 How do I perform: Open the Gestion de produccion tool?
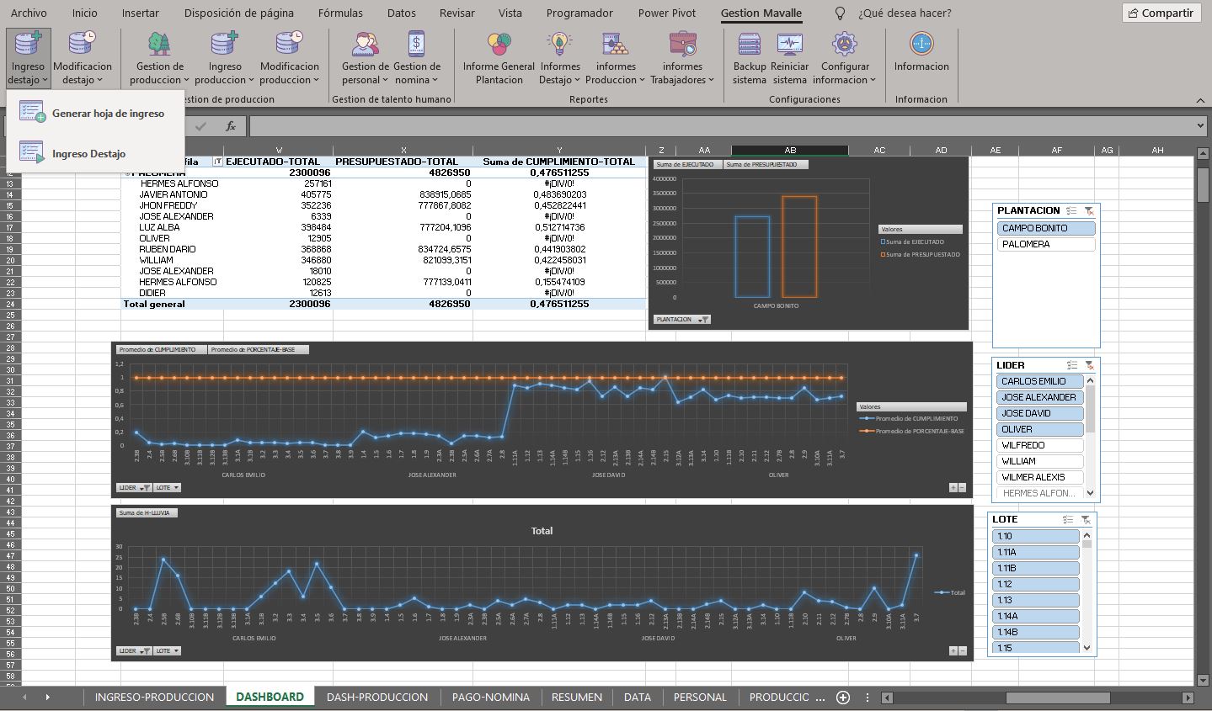(159, 58)
